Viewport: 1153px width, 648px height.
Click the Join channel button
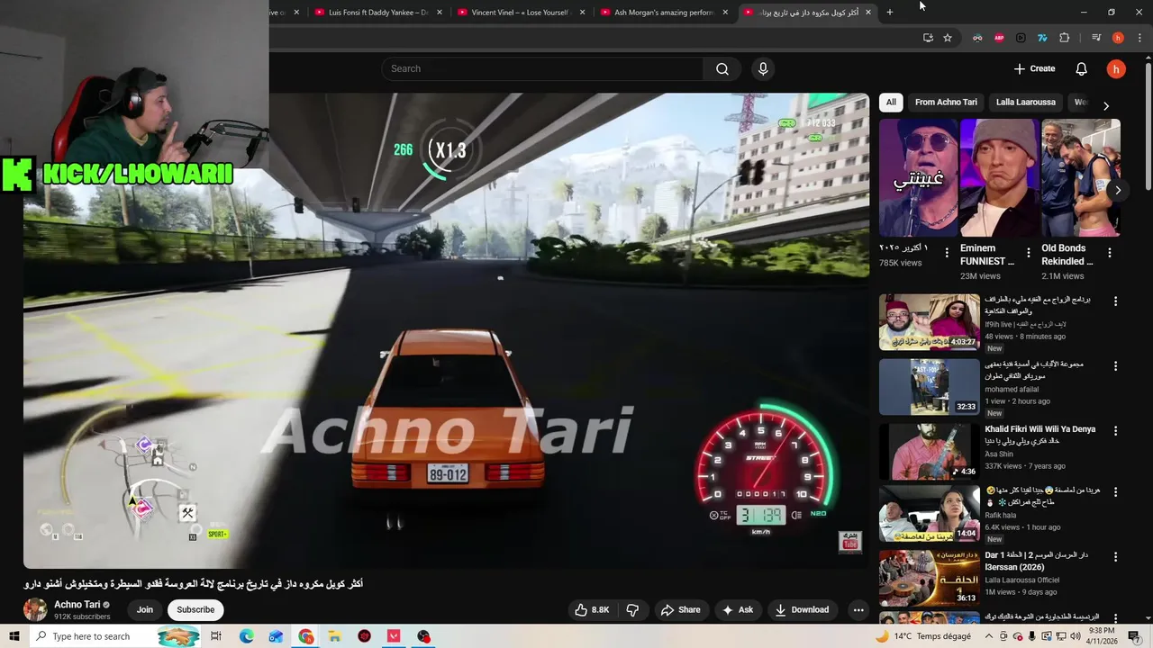click(145, 610)
